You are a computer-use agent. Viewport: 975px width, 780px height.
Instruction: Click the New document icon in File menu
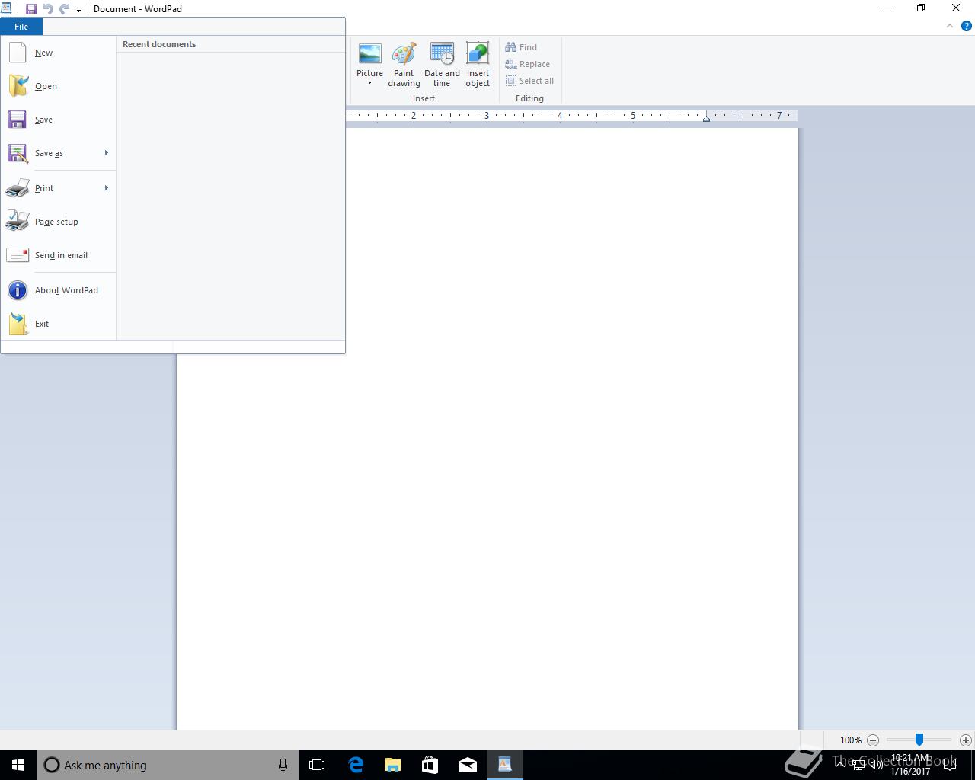click(18, 53)
